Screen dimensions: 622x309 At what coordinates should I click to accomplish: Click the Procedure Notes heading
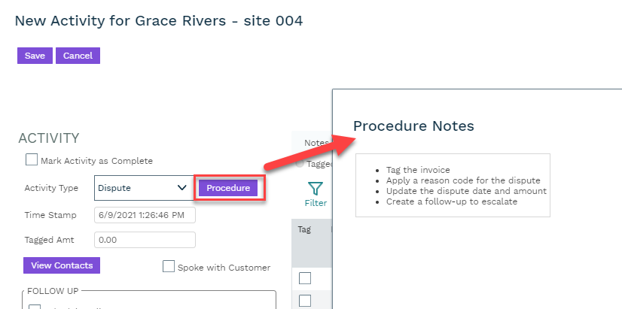pyautogui.click(x=413, y=126)
